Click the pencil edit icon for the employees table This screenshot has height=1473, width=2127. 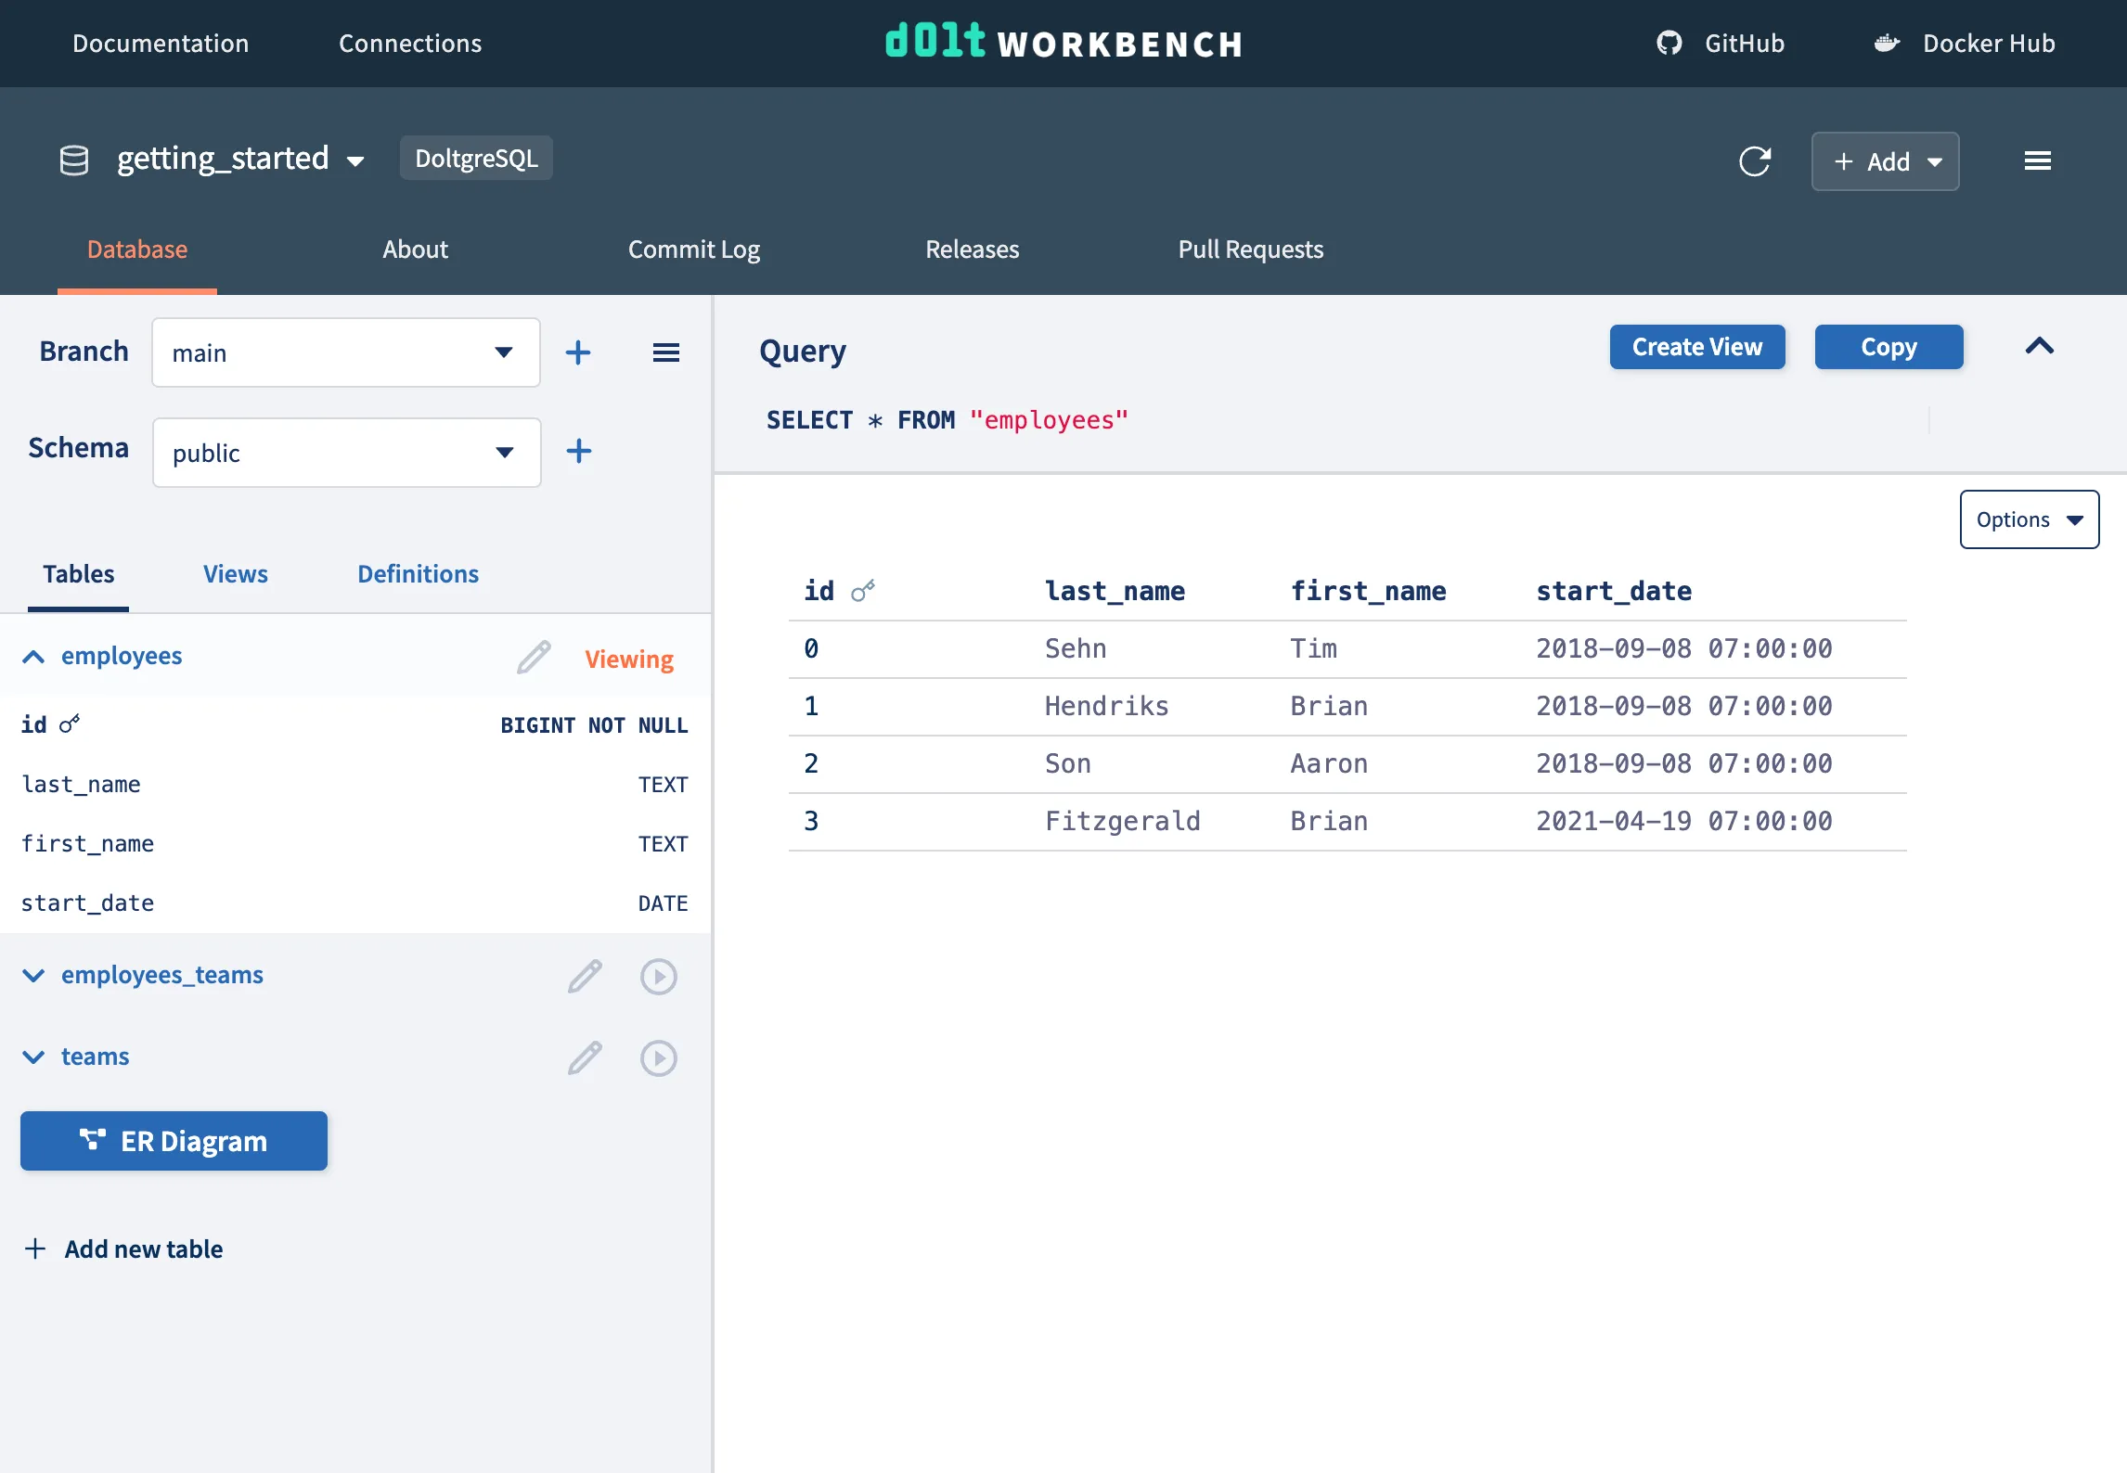pos(534,657)
